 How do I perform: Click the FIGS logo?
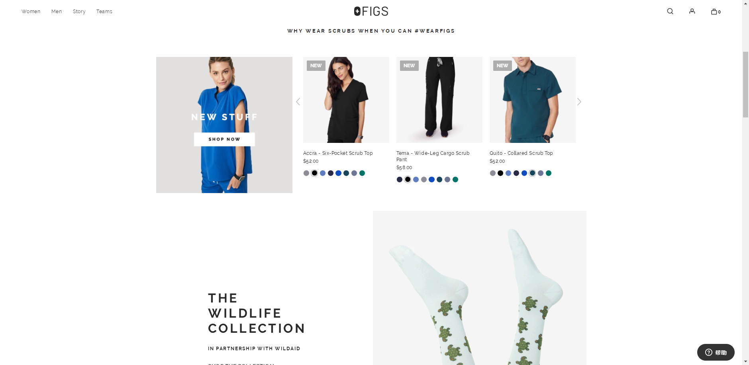point(371,11)
